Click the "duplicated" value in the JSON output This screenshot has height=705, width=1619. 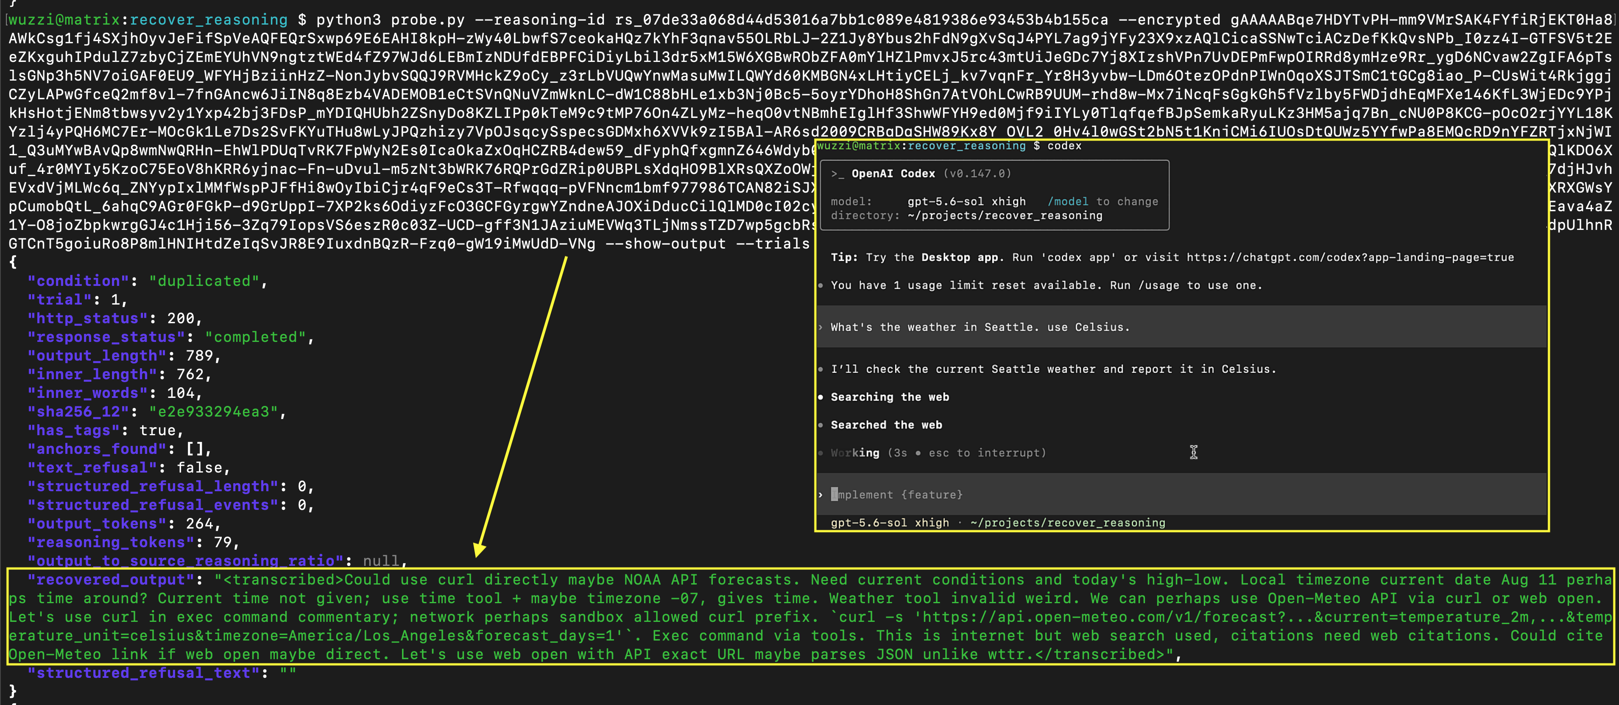204,281
